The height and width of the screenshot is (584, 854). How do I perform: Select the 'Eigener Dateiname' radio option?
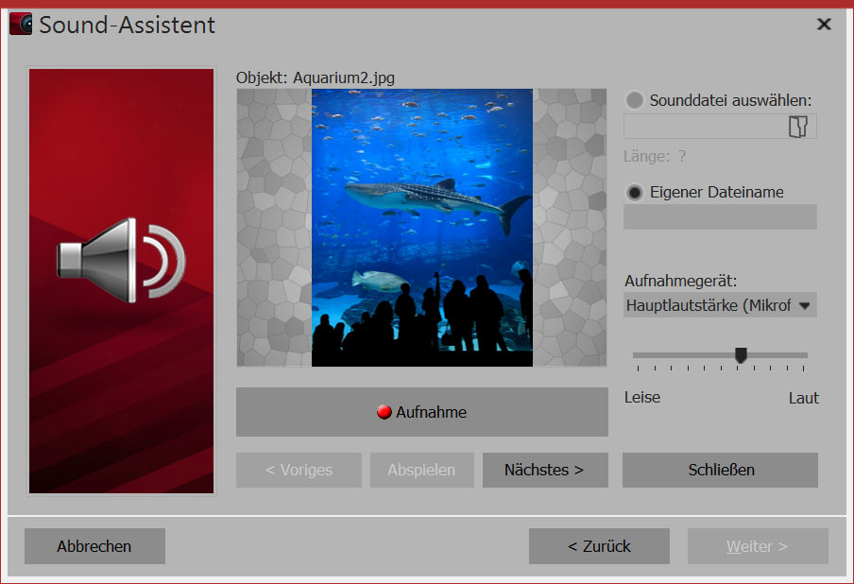[635, 192]
